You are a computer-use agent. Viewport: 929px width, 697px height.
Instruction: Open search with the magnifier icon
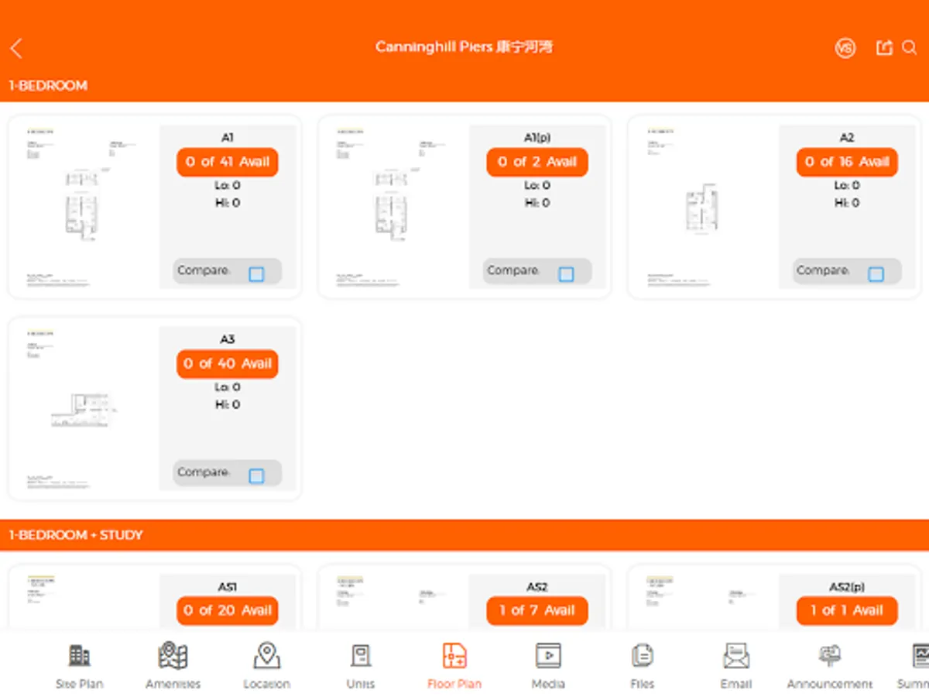[910, 48]
